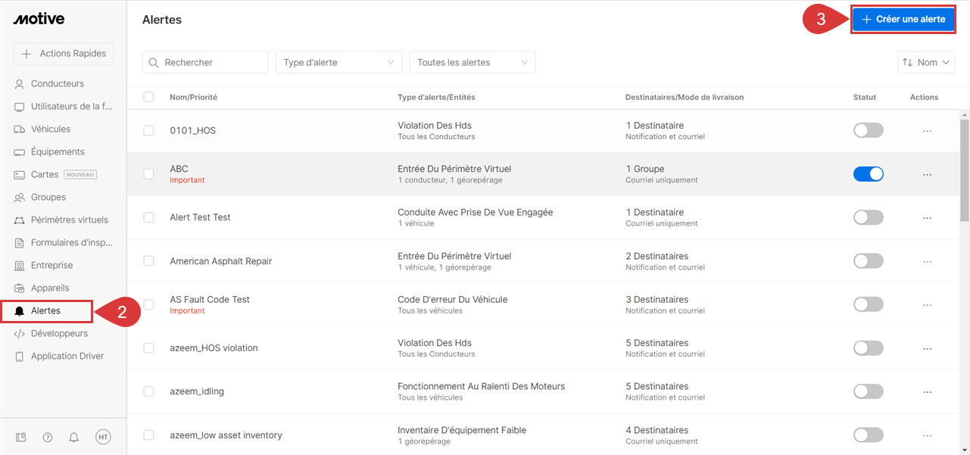This screenshot has width=970, height=455.
Task: Click the search magnifier icon
Action: click(154, 63)
